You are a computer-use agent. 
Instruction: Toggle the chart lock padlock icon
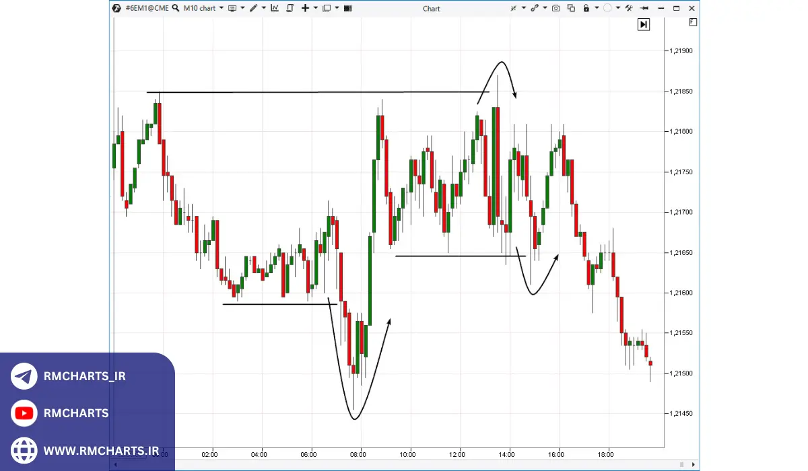coord(586,8)
